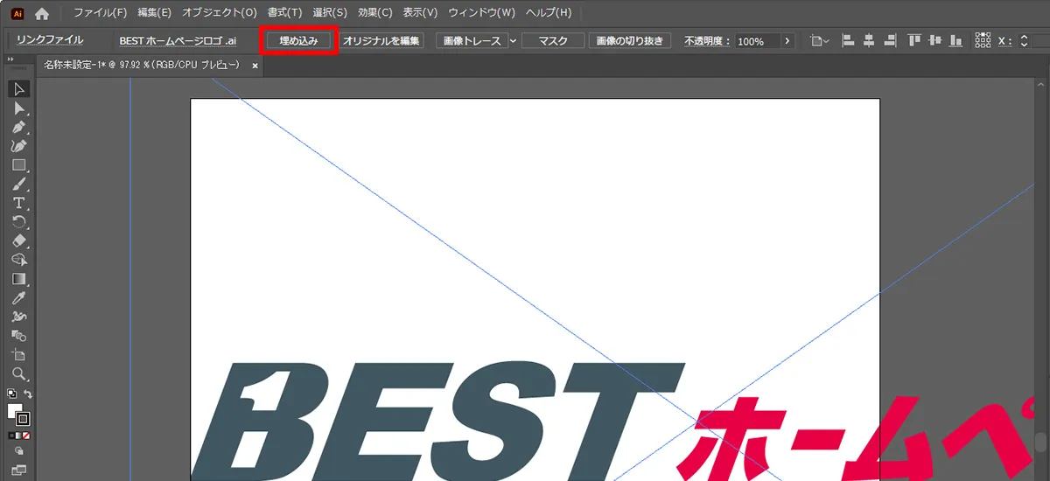
Task: Swap fill and stroke colors
Action: 27,394
